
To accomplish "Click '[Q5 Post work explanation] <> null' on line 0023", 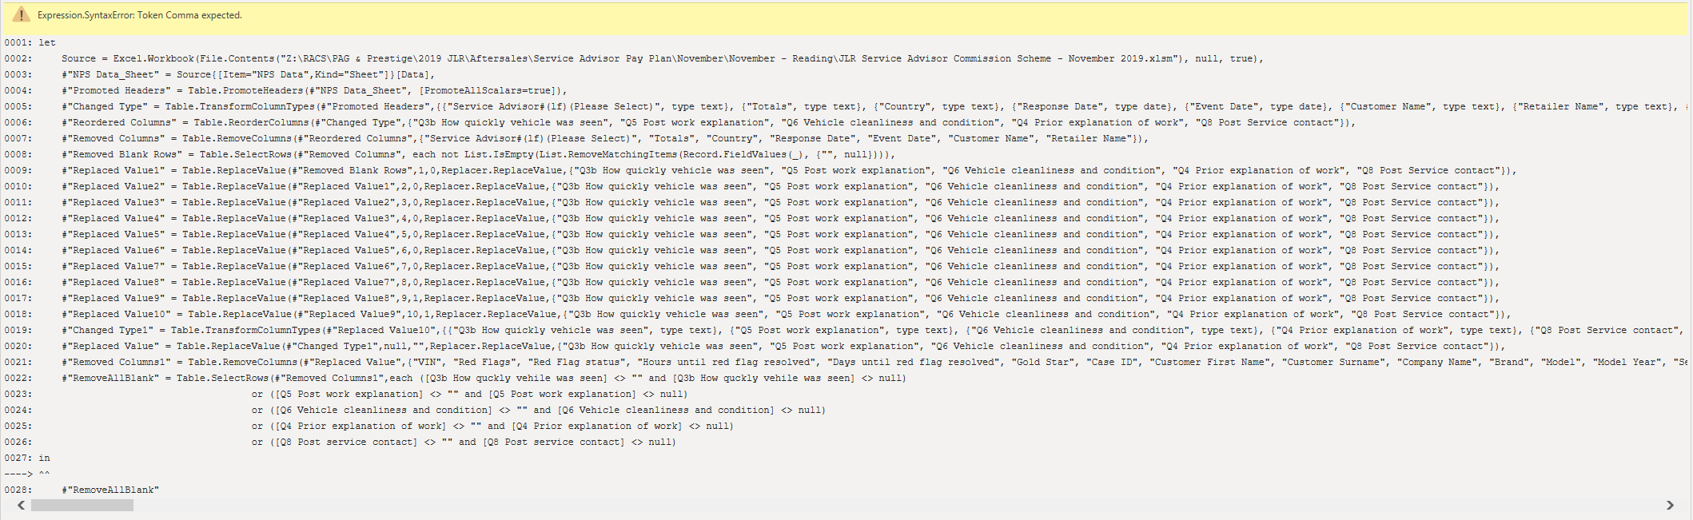I will (x=584, y=394).
